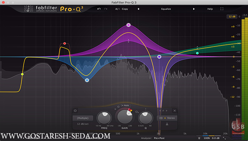The width and height of the screenshot is (248, 141).
Task: Click the gain-Q link gear icon
Action: pos(137,112)
